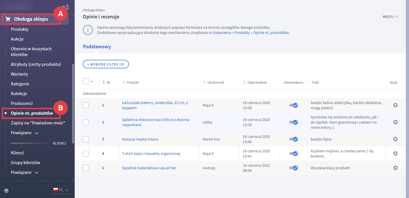Open product Łańcuszek srebrny, celebrytka link
This screenshot has height=198, width=409.
155,105
